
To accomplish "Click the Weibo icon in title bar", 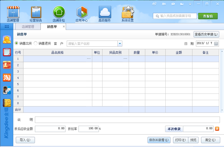I will pyautogui.click(x=154, y=4).
